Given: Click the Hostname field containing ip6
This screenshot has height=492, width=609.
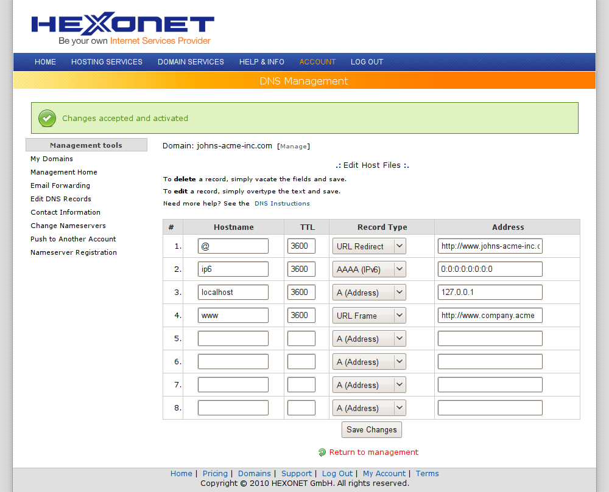Looking at the screenshot, I should (x=233, y=269).
